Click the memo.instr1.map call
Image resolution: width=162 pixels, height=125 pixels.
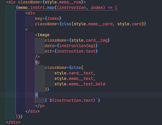tap(36, 8)
